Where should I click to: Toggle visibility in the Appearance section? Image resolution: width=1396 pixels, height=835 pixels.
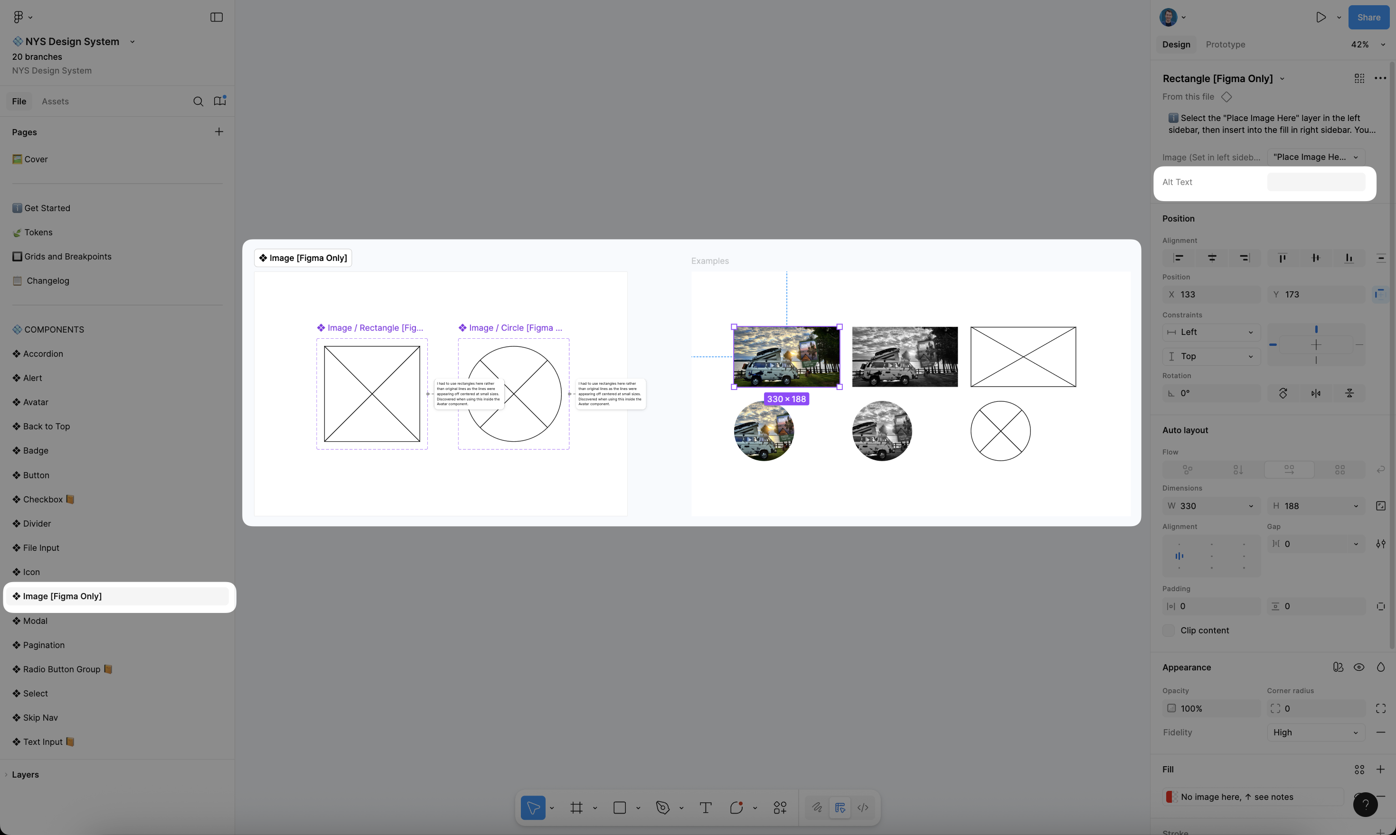pyautogui.click(x=1358, y=667)
